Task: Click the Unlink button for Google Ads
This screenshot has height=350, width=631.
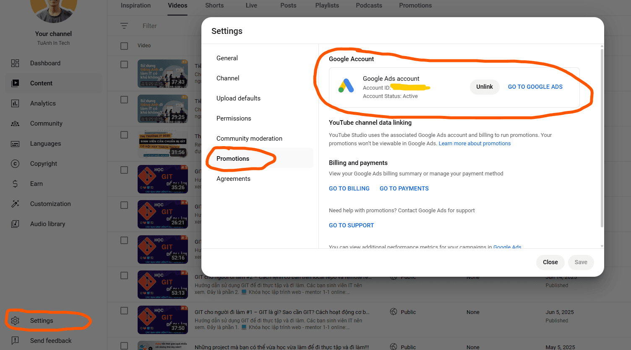Action: pos(485,87)
